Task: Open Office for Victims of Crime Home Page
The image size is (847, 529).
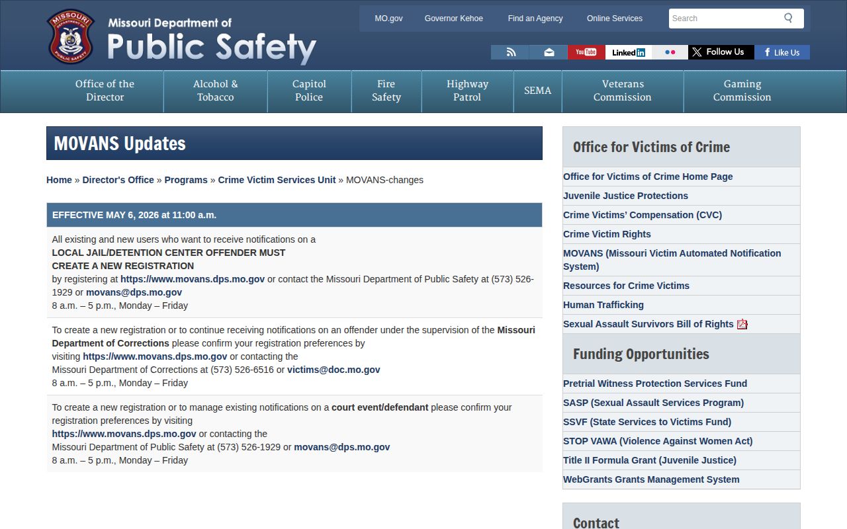Action: [x=648, y=177]
